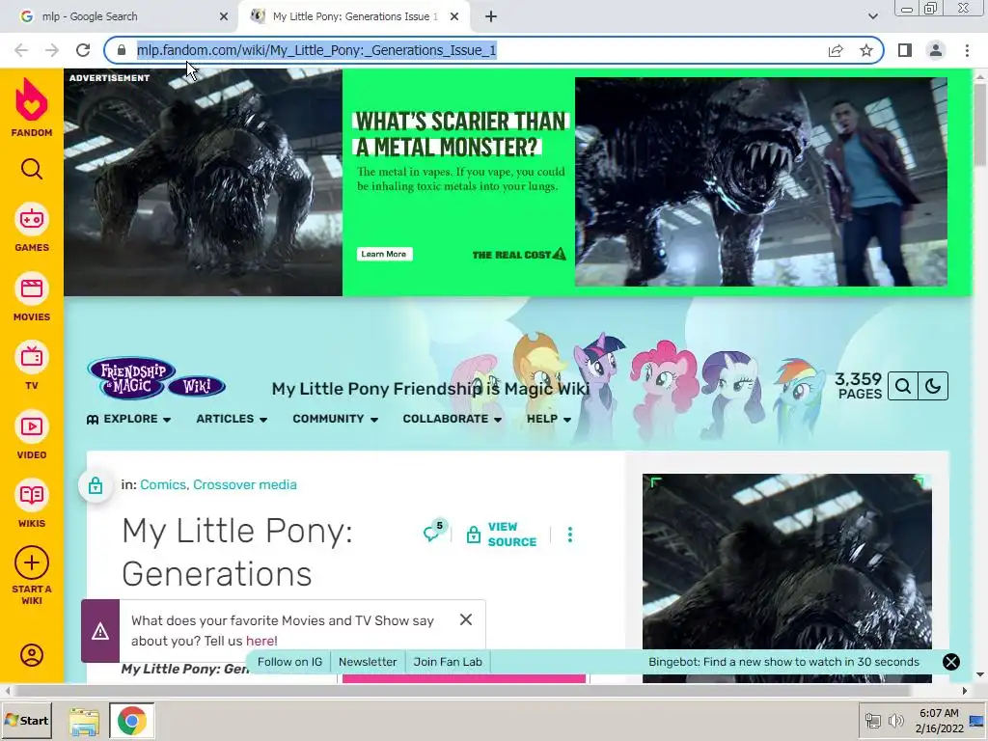
Task: Open the volume speaker icon in system tray
Action: point(895,720)
